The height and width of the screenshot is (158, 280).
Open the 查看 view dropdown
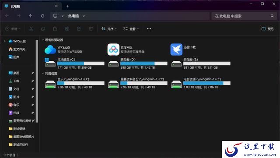click(x=131, y=29)
